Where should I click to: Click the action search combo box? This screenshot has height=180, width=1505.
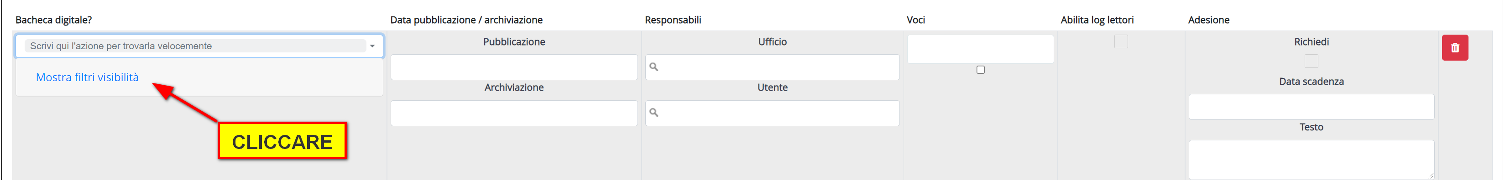point(199,46)
